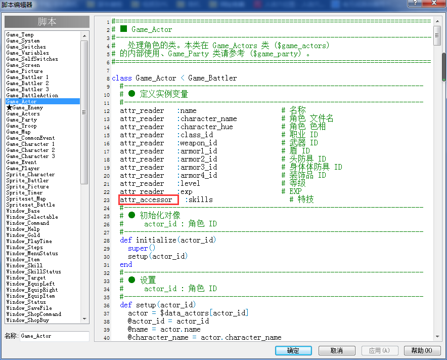Select Game_Party script
This screenshot has height=360, width=447.
click(x=22, y=120)
